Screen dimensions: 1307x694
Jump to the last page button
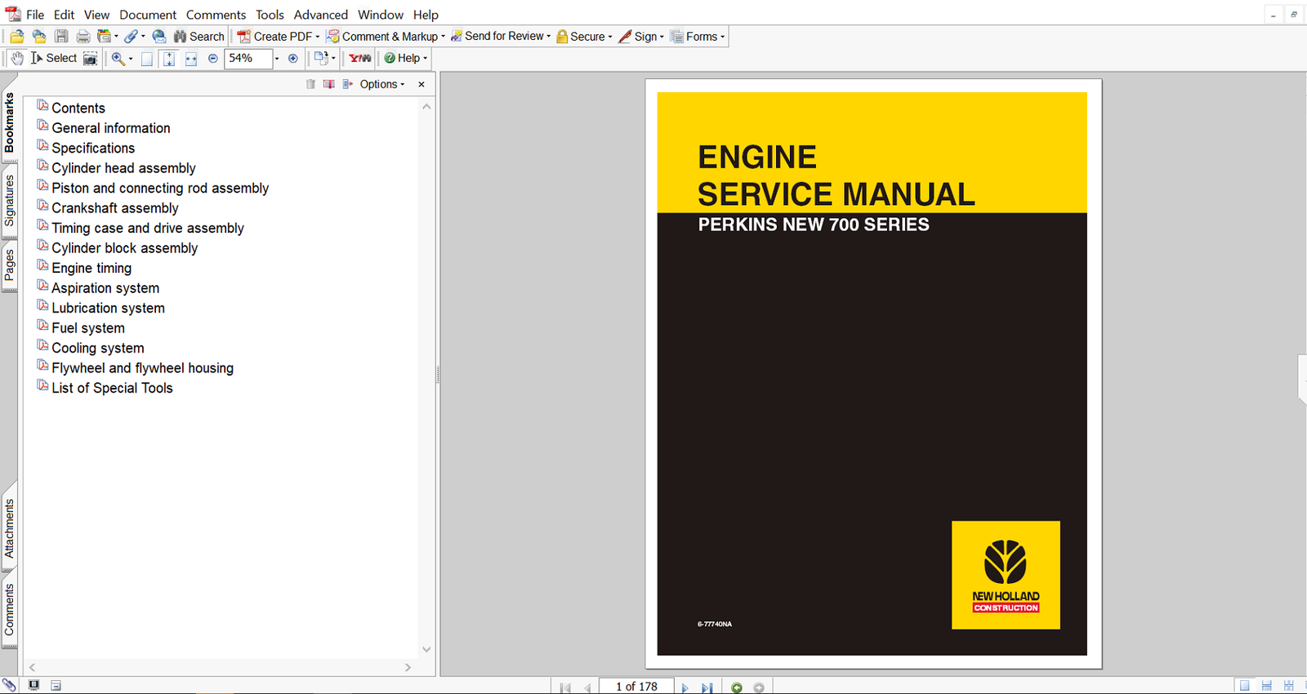pyautogui.click(x=707, y=687)
